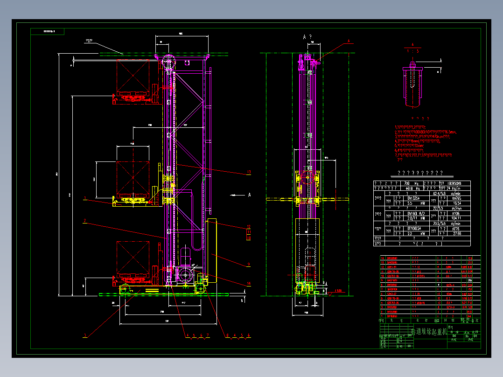Select callout number 12

click(249, 226)
